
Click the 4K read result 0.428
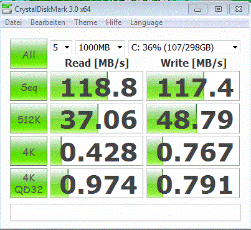pyautogui.click(x=97, y=151)
